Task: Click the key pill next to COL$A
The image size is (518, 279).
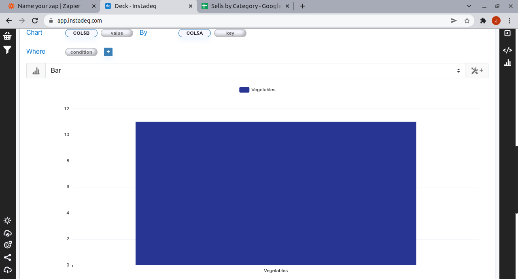Action: [x=230, y=33]
